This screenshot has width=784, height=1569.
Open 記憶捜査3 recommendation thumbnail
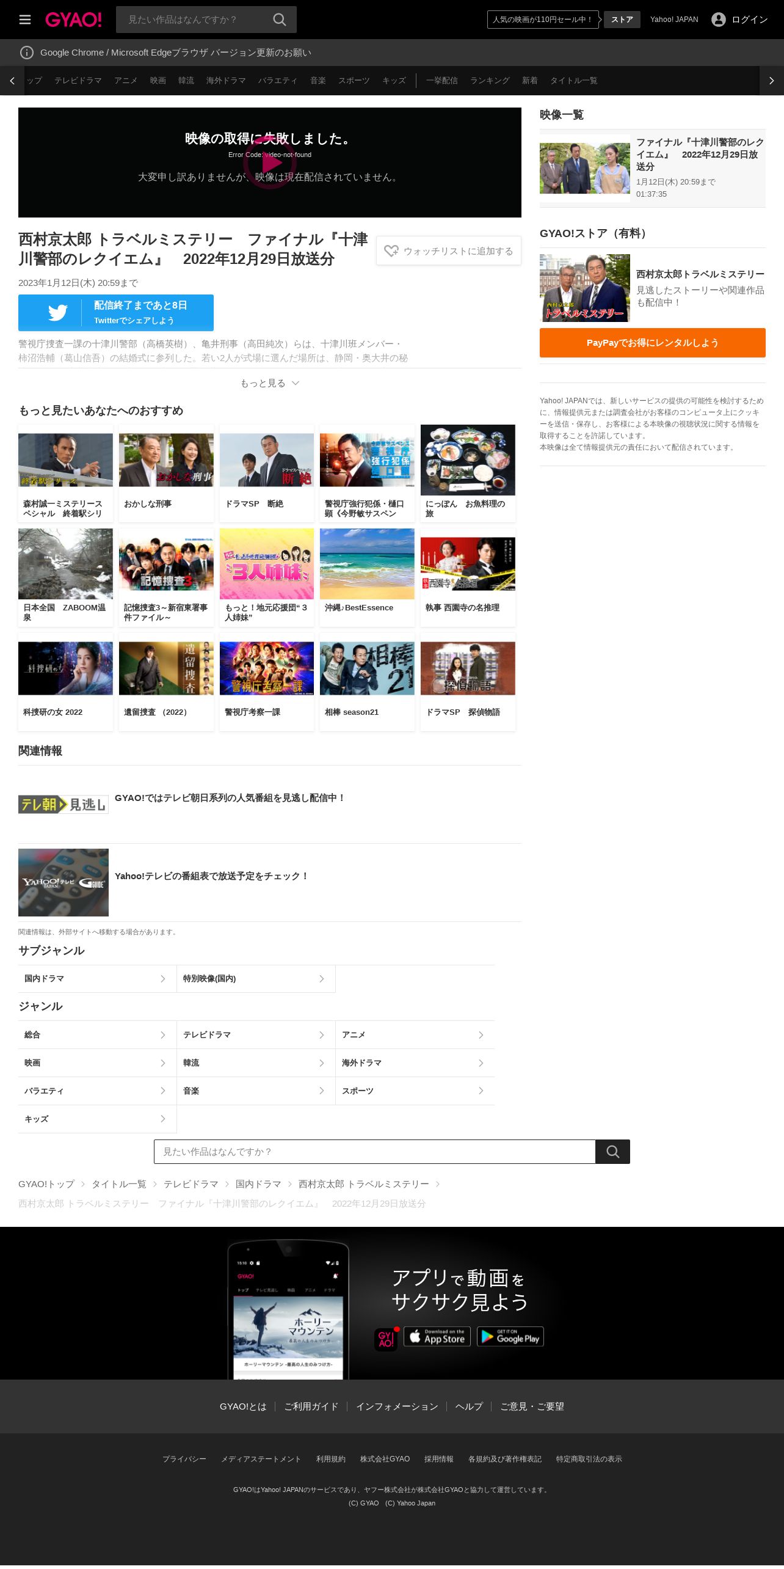[x=166, y=564]
